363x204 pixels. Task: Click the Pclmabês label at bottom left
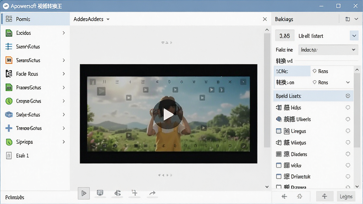click(x=15, y=197)
